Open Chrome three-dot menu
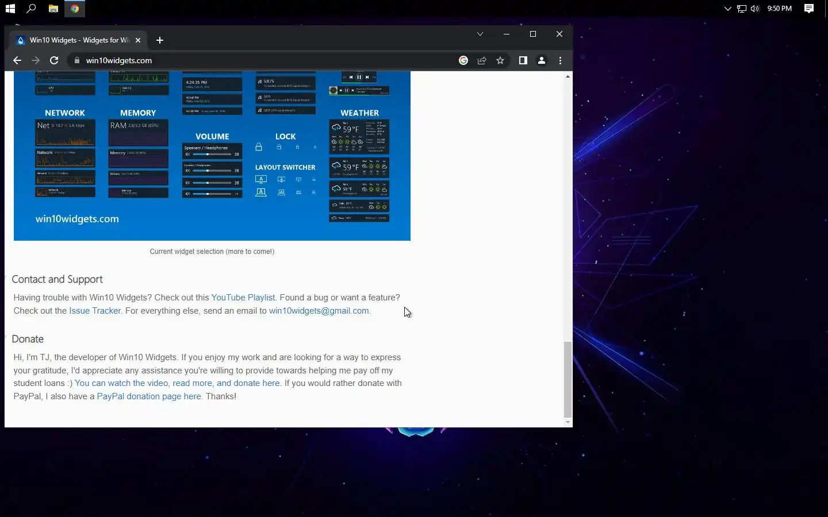The height and width of the screenshot is (517, 828). coord(561,60)
